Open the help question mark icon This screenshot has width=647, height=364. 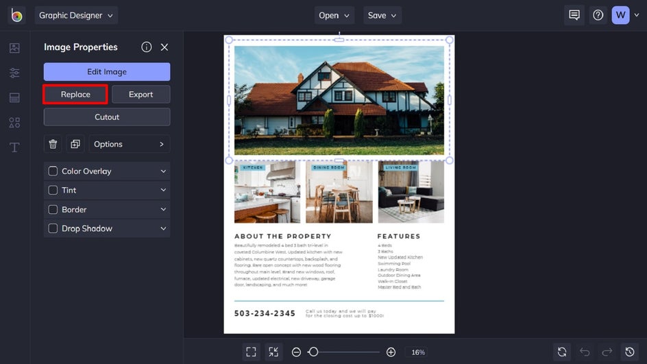[598, 15]
